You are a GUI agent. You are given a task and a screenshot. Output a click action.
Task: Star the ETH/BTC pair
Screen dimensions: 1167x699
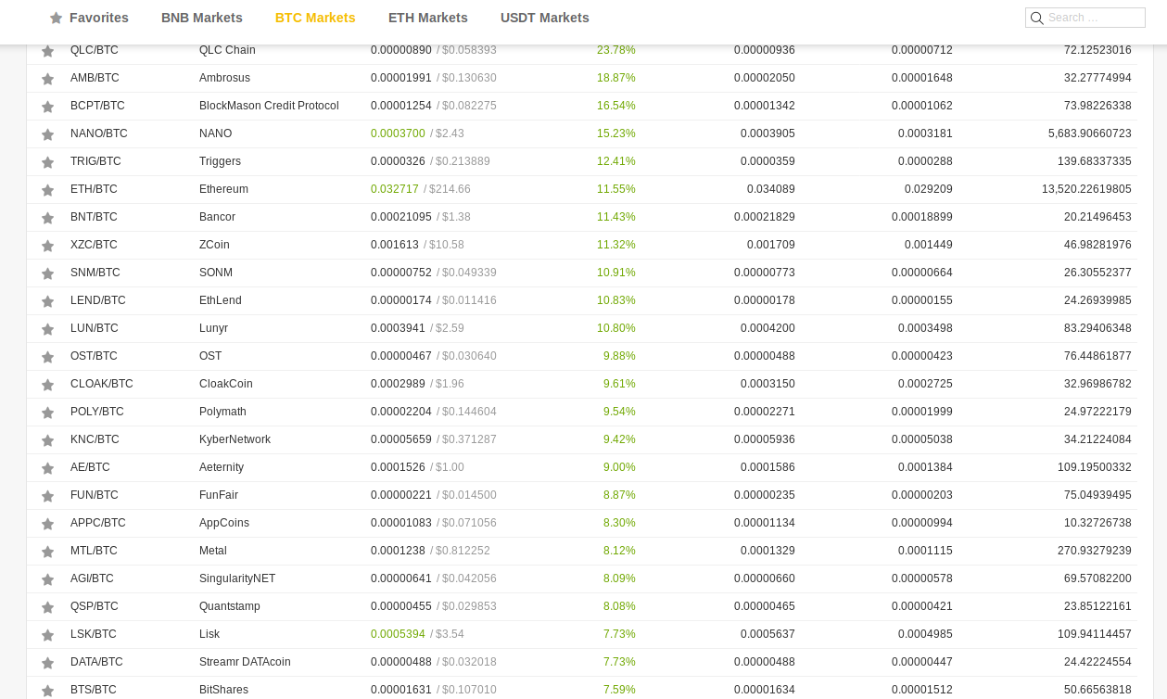pyautogui.click(x=47, y=190)
